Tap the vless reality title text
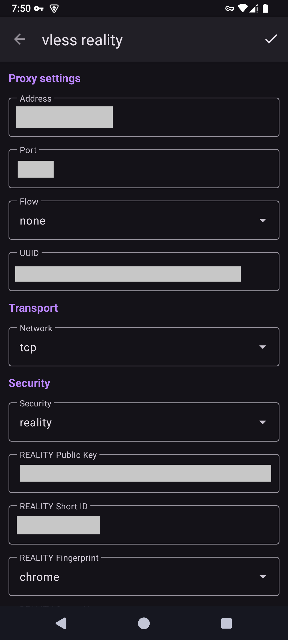This screenshot has height=640, width=288. point(82,40)
